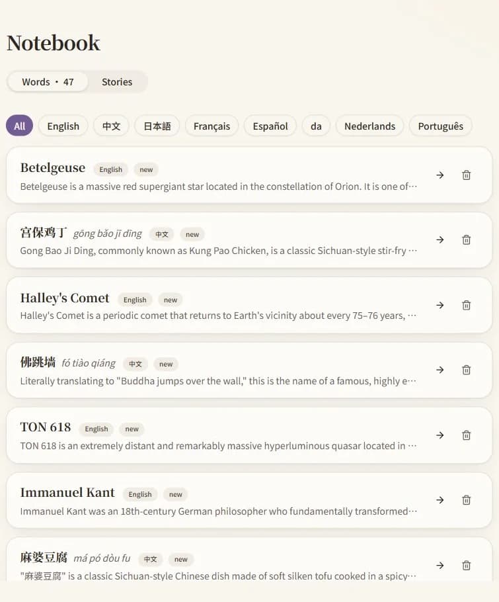Open the 佛跳墙 entry arrow
The width and height of the screenshot is (499, 602).
point(440,370)
